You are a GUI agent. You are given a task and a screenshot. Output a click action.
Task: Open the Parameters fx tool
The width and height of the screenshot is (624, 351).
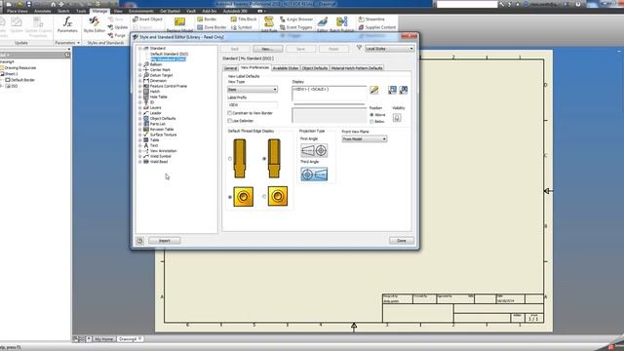point(67,24)
